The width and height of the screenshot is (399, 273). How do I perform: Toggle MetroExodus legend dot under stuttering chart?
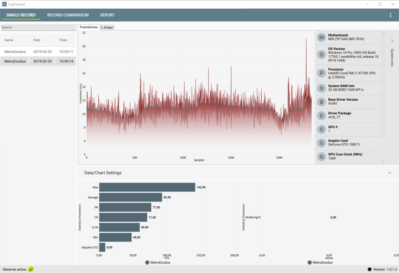[310, 262]
